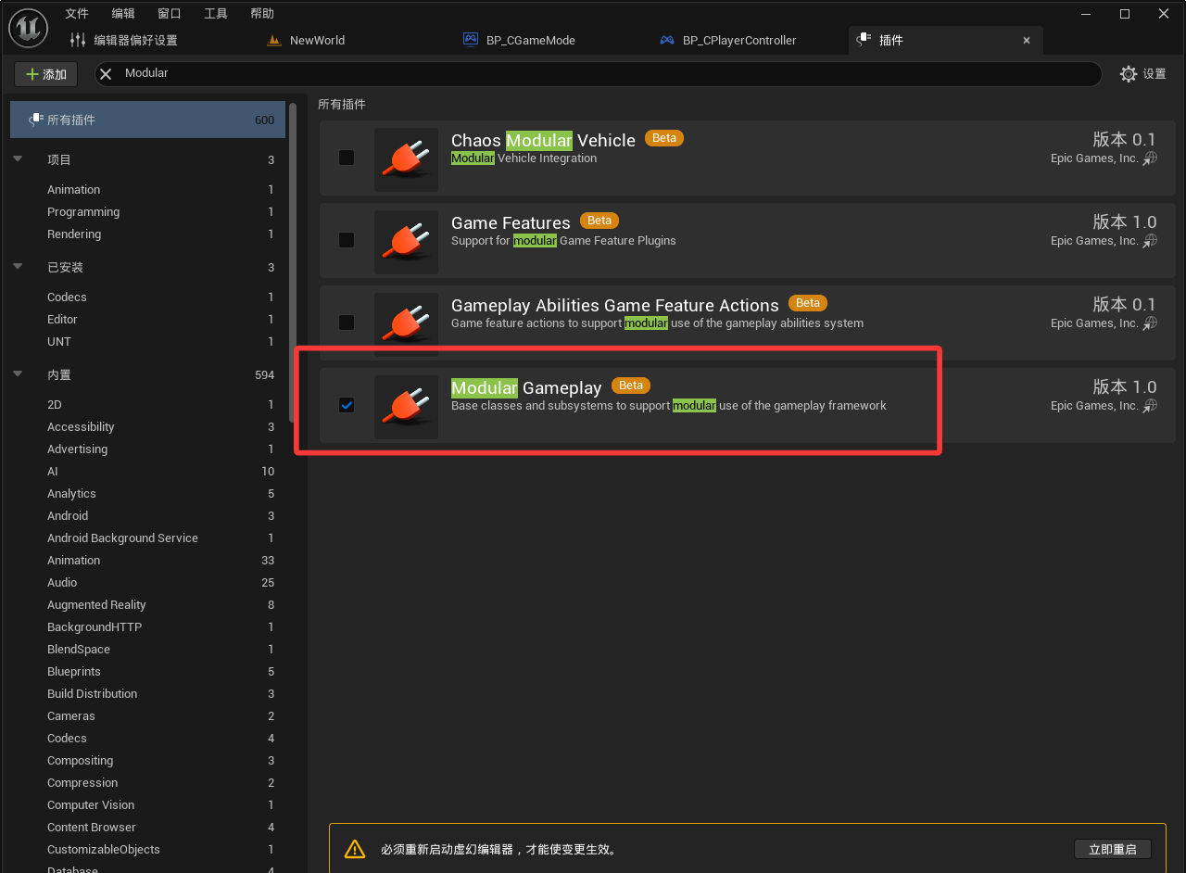This screenshot has height=873, width=1186.
Task: Open the 帮助 menu
Action: click(x=262, y=13)
